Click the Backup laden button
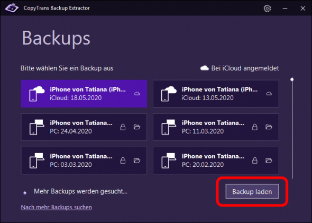The image size is (312, 223). 252,192
